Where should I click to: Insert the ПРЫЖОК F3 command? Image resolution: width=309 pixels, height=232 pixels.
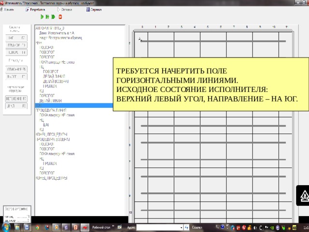point(16,45)
